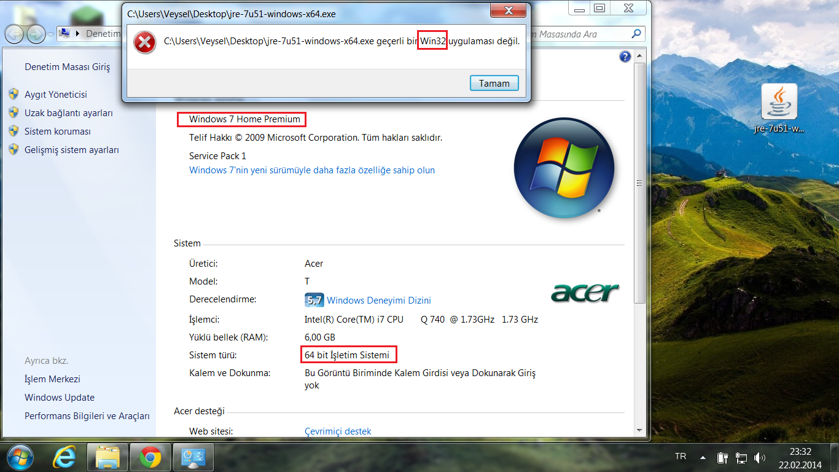The image size is (839, 472).
Task: Switch to Control Panel taskbar item
Action: (x=192, y=457)
